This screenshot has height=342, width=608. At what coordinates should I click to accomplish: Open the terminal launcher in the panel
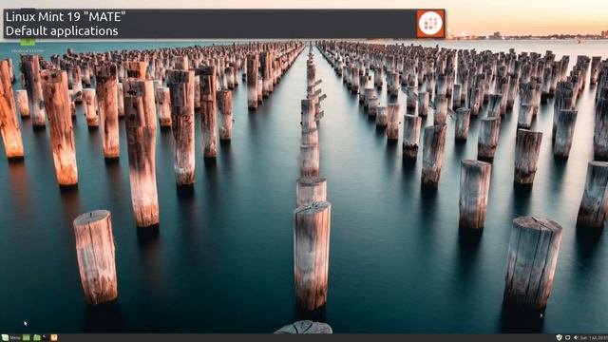pos(45,336)
